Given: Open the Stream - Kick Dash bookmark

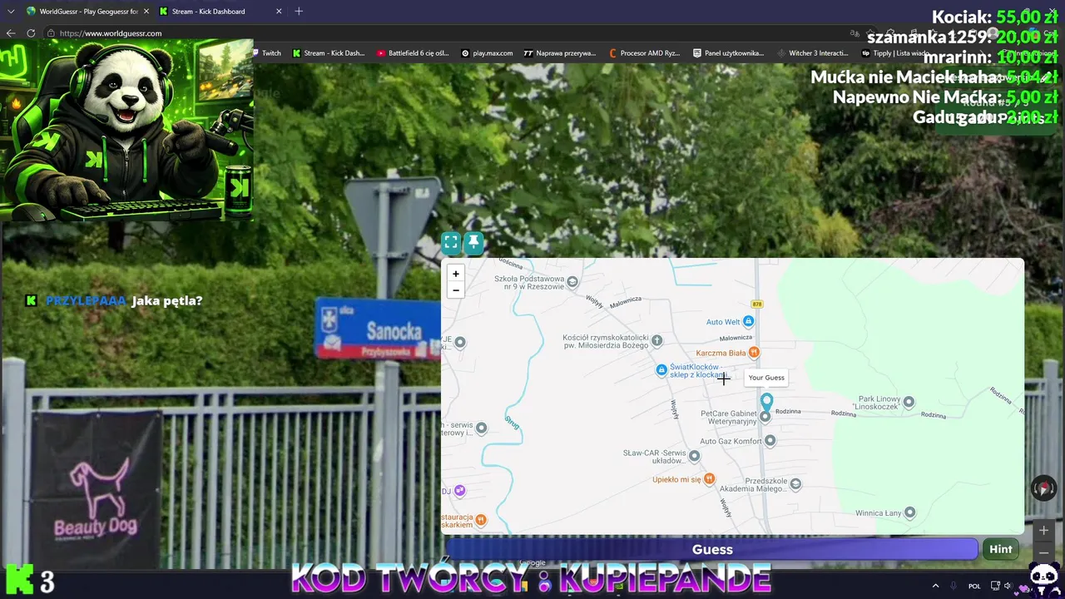Looking at the screenshot, I should coord(328,53).
